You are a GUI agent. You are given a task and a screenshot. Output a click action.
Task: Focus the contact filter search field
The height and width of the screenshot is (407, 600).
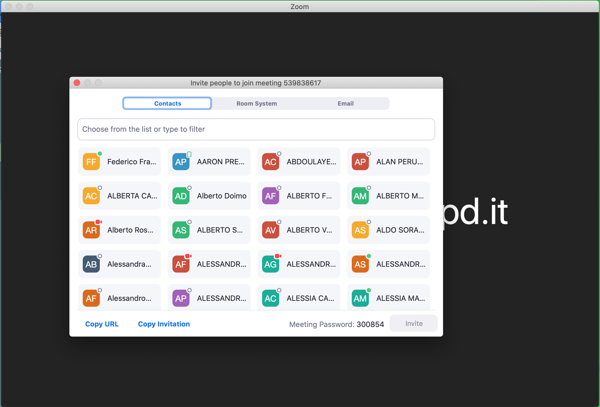tap(256, 129)
